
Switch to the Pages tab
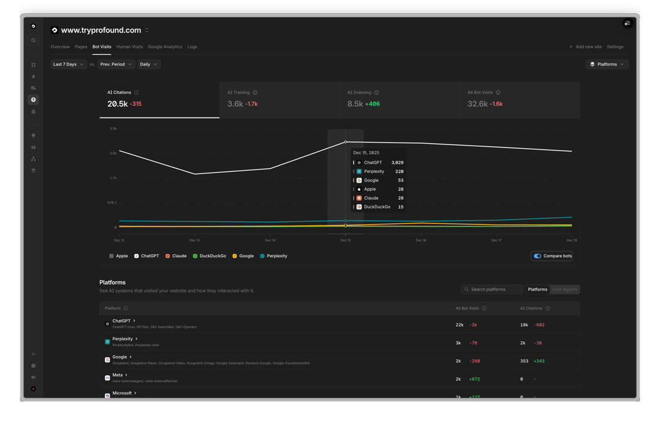(x=81, y=47)
